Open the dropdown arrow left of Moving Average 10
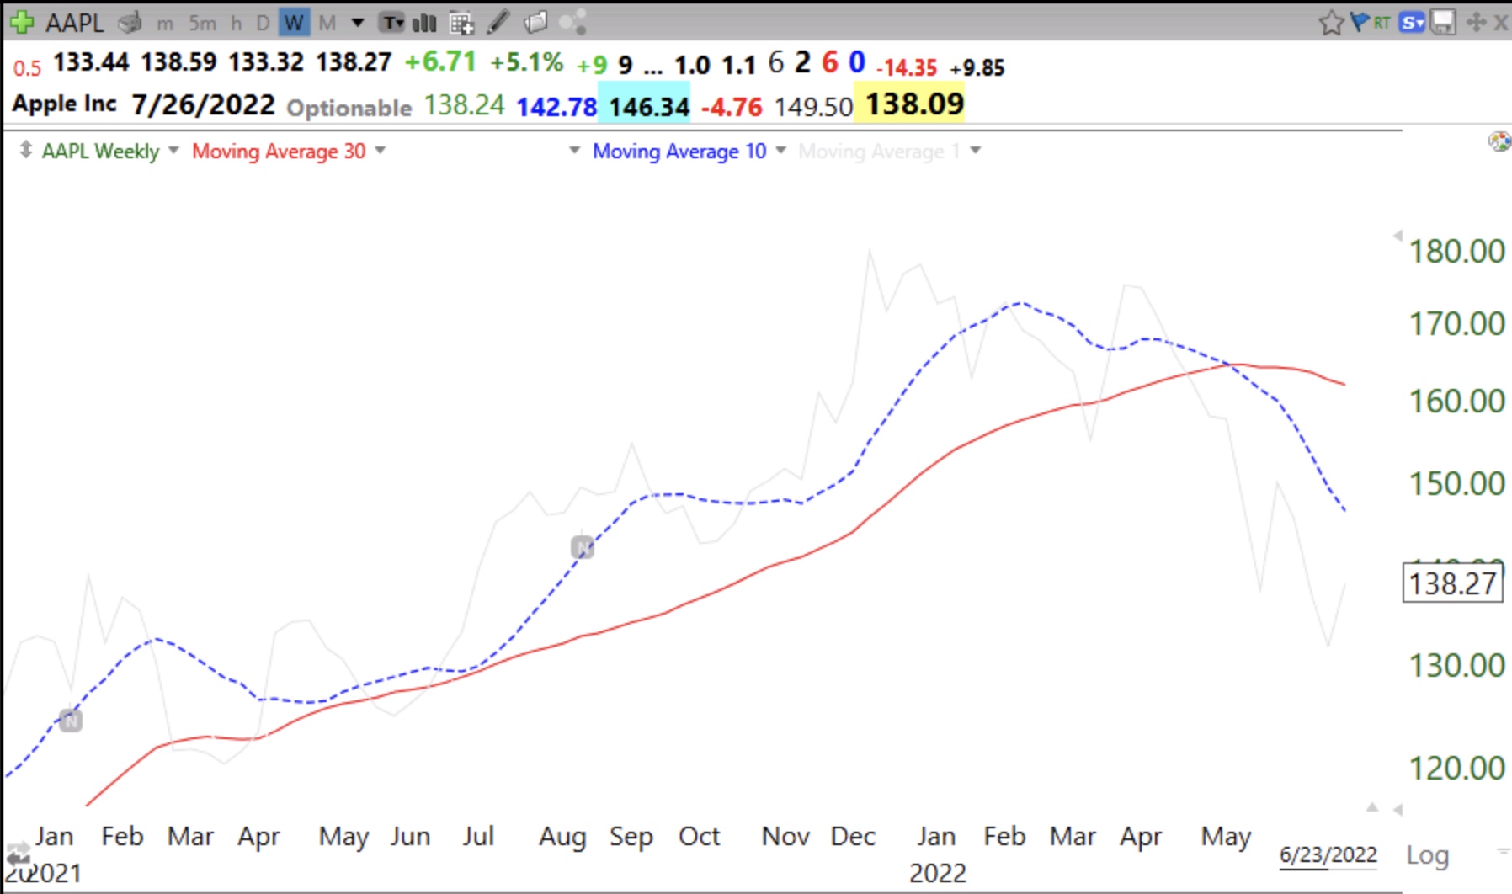This screenshot has width=1512, height=894. (x=575, y=151)
